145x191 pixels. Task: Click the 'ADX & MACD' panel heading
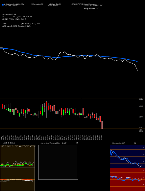(x=9, y=143)
